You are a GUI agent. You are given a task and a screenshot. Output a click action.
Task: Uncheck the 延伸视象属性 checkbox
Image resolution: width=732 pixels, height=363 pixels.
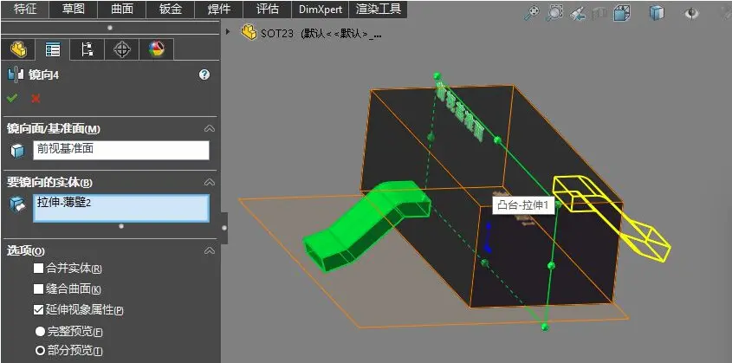[x=39, y=309]
